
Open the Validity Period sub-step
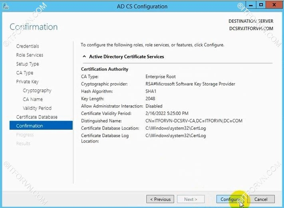[x=37, y=108]
